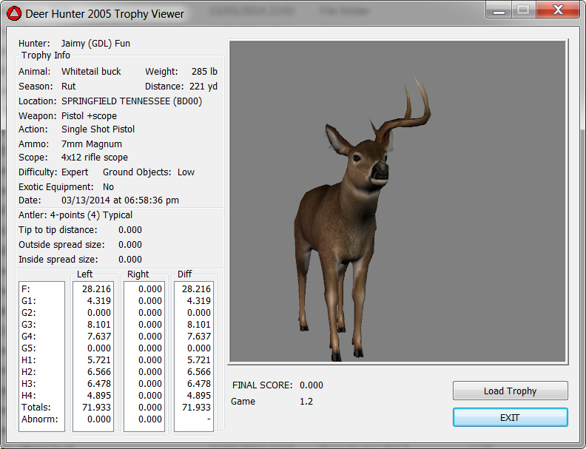586x449 pixels.
Task: Click the Deer Hunter 2005 Trophy Viewer title
Action: [105, 13]
